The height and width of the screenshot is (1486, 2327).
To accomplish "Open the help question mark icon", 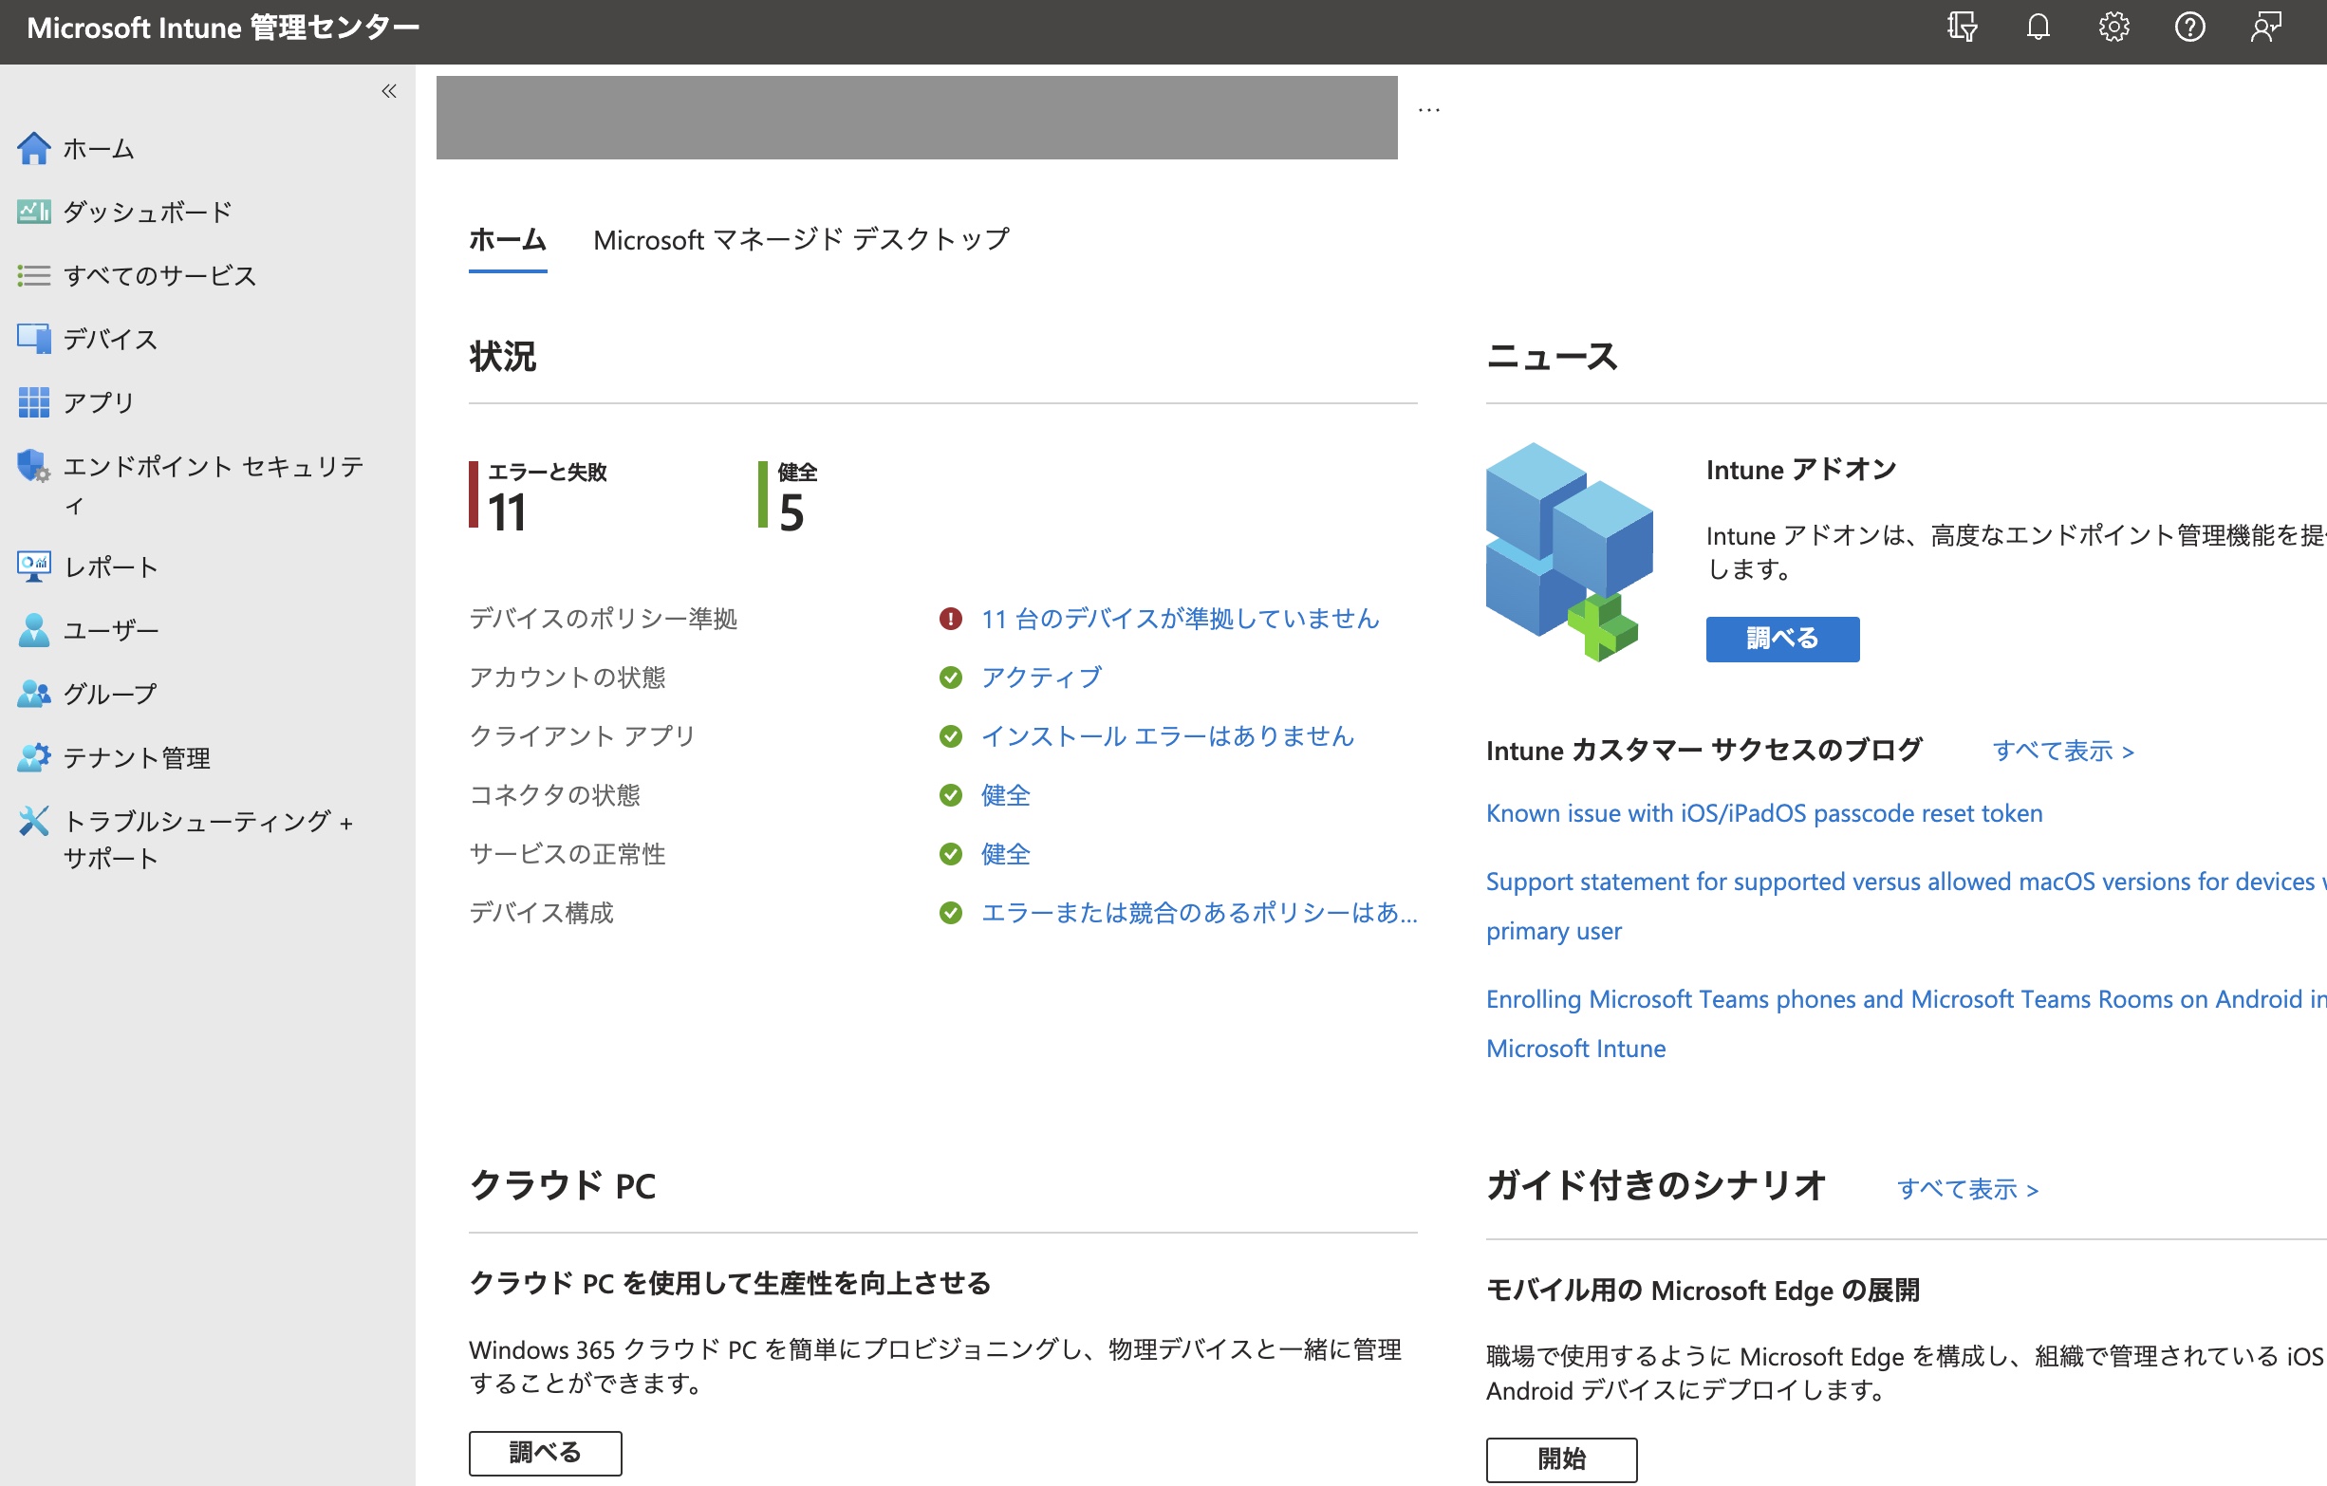I will coord(2189,28).
